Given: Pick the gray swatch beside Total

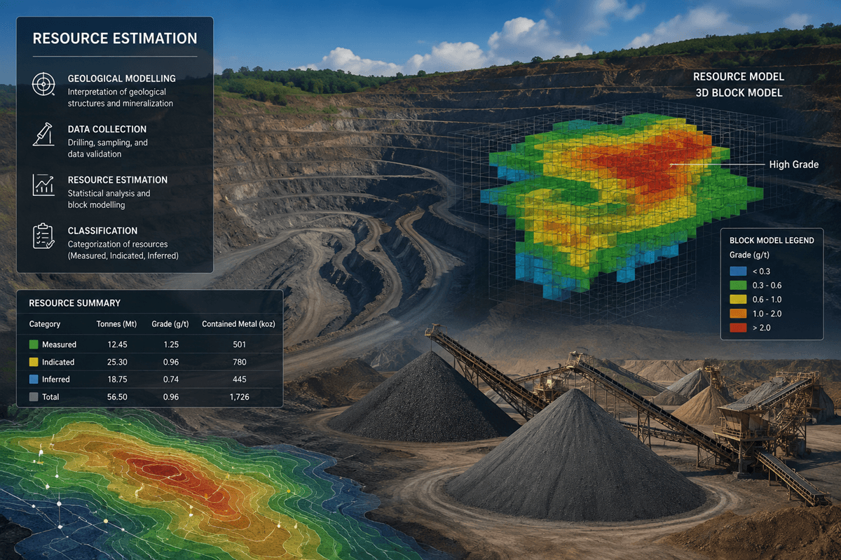Looking at the screenshot, I should pos(34,397).
